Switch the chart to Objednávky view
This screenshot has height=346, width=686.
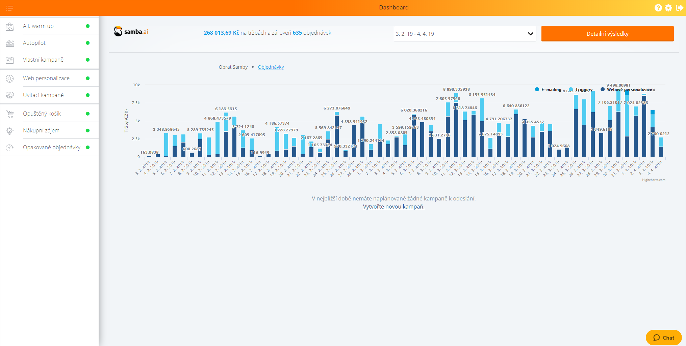(x=271, y=67)
